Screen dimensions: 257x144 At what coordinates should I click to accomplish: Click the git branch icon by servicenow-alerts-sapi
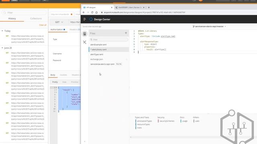[x=194, y=26]
